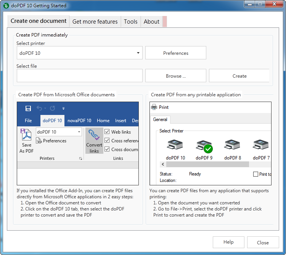Click the printer list left scroll arrow
The width and height of the screenshot is (286, 255).
tap(163, 164)
